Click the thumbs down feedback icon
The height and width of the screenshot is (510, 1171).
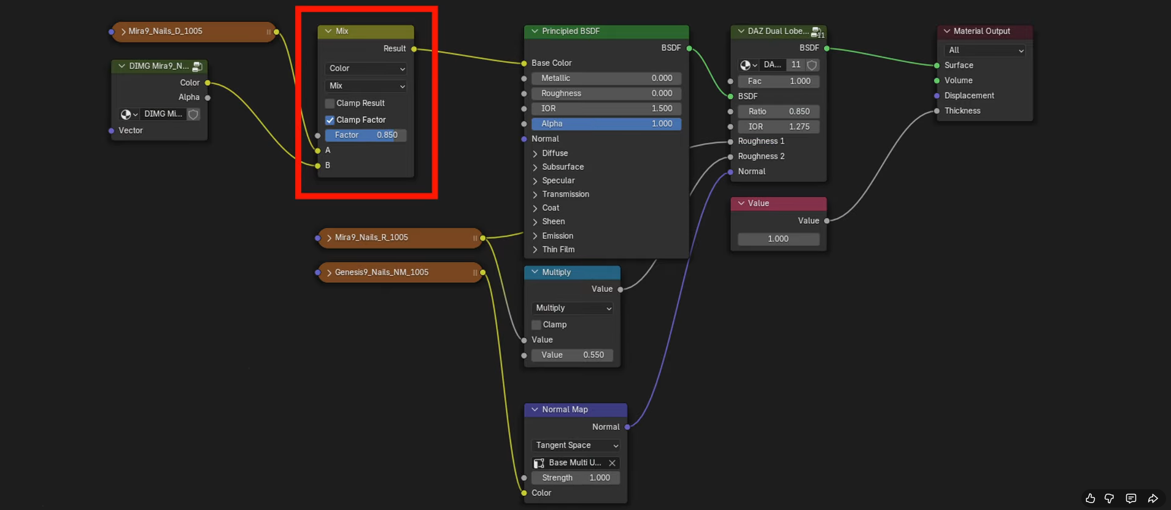[1109, 498]
